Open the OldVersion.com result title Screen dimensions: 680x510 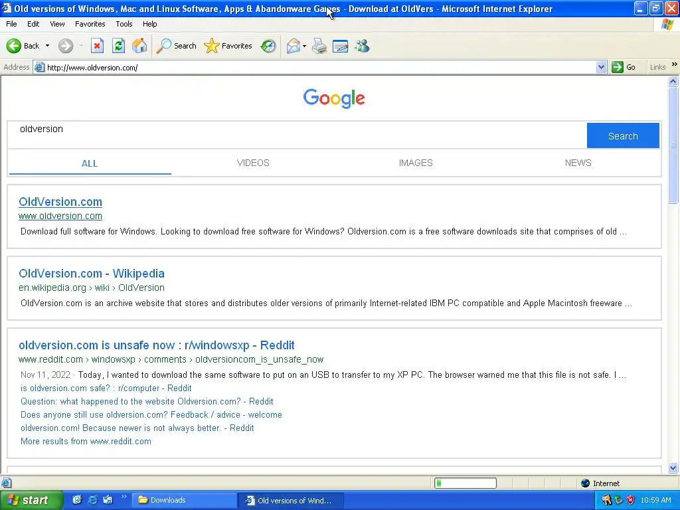tap(60, 202)
